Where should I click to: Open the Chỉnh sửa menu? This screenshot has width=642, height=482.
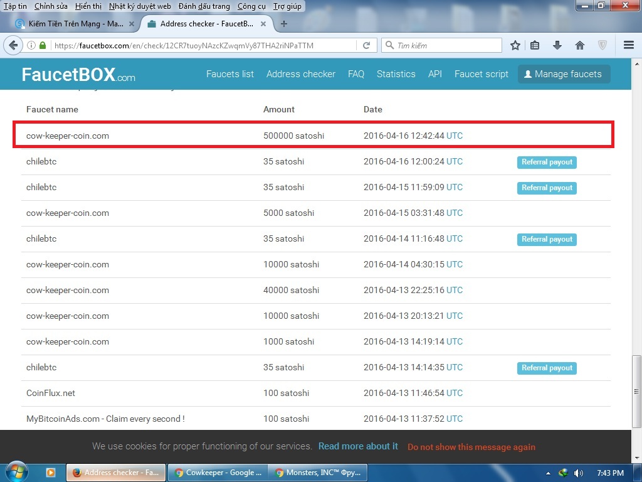click(51, 6)
